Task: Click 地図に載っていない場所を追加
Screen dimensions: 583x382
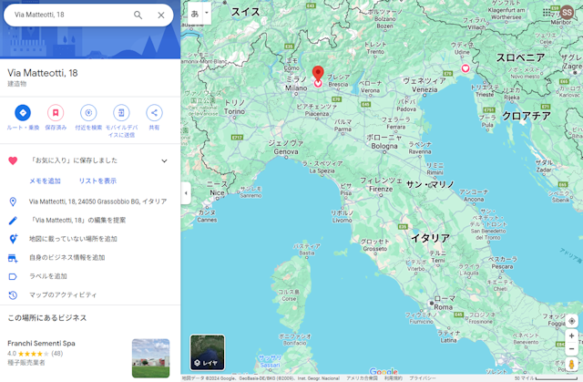Action: pyautogui.click(x=73, y=239)
